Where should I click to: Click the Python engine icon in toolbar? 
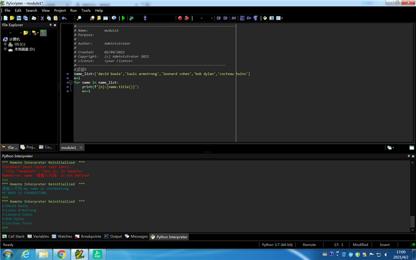pyautogui.click(x=265, y=18)
